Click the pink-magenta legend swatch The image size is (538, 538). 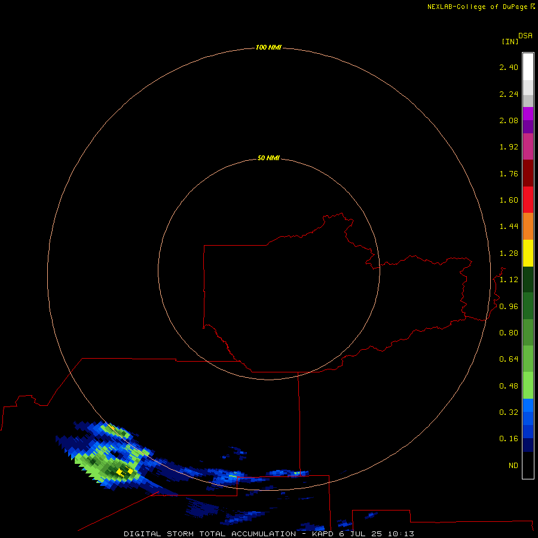pyautogui.click(x=528, y=146)
